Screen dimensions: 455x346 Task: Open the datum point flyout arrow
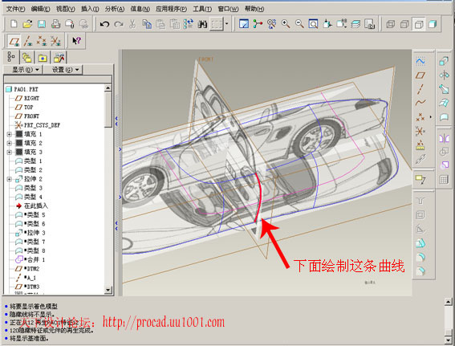coord(431,117)
